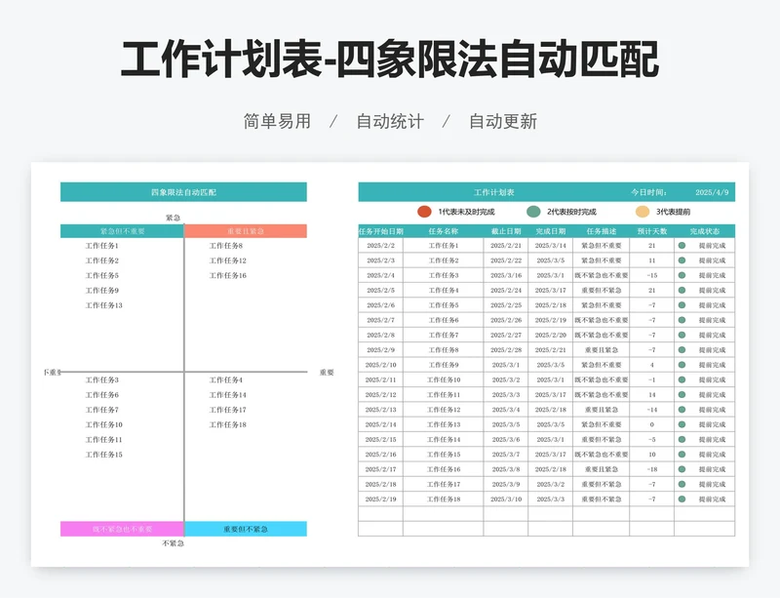Click the green status dot for 工作任务10
Viewport: 780px width, 598px height.
682,379
